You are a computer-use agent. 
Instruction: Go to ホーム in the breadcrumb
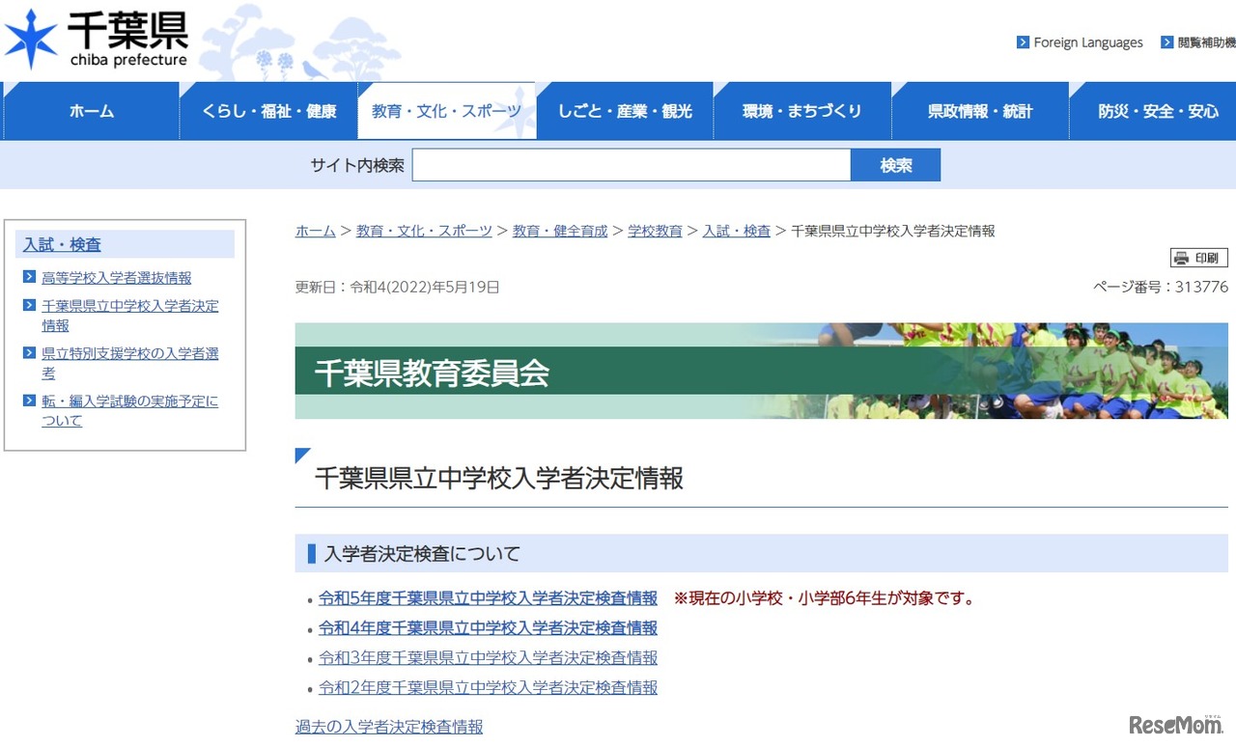click(x=316, y=231)
